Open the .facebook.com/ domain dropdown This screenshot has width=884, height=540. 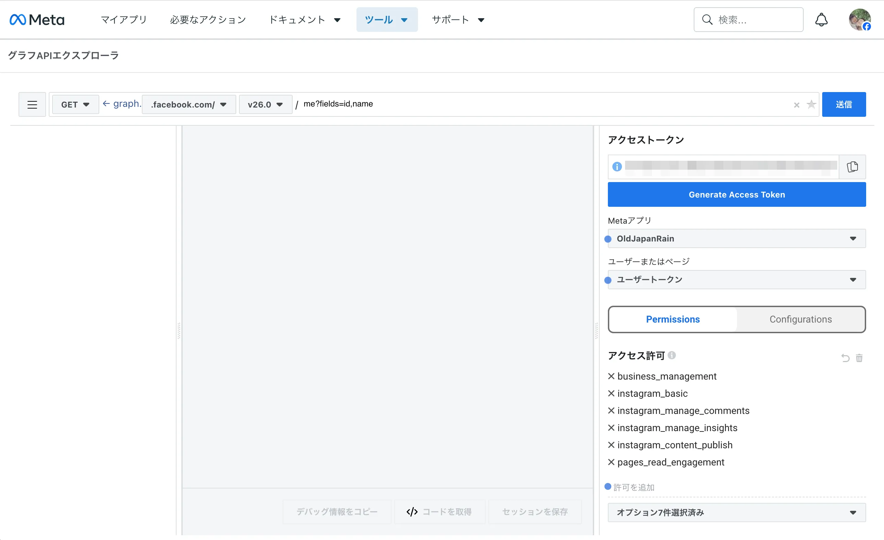point(189,104)
